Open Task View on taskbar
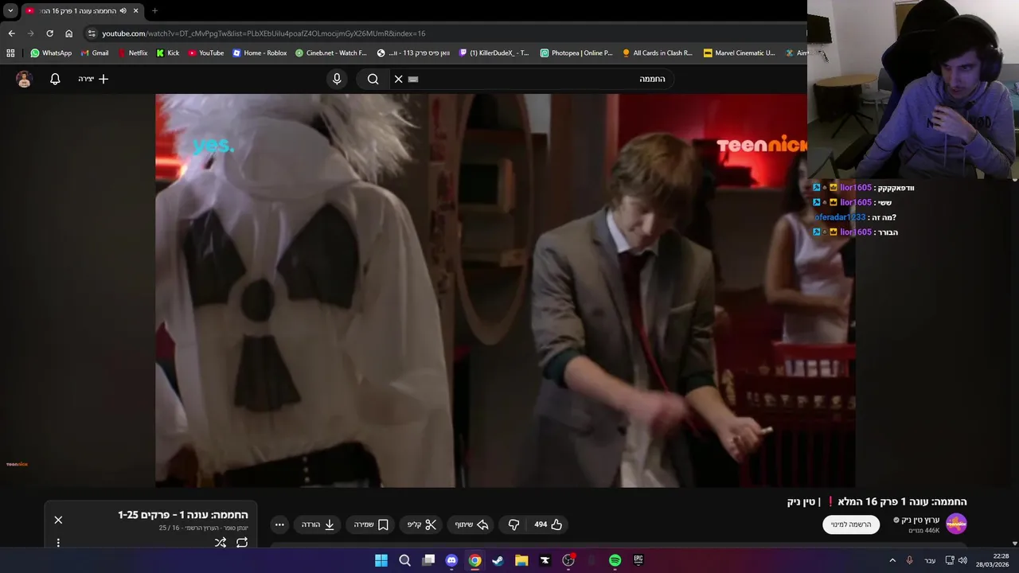 tap(428, 560)
